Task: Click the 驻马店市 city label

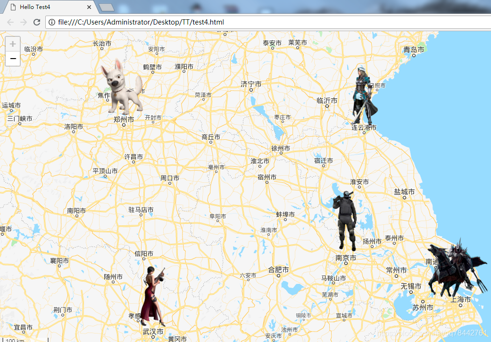Action: pos(141,210)
